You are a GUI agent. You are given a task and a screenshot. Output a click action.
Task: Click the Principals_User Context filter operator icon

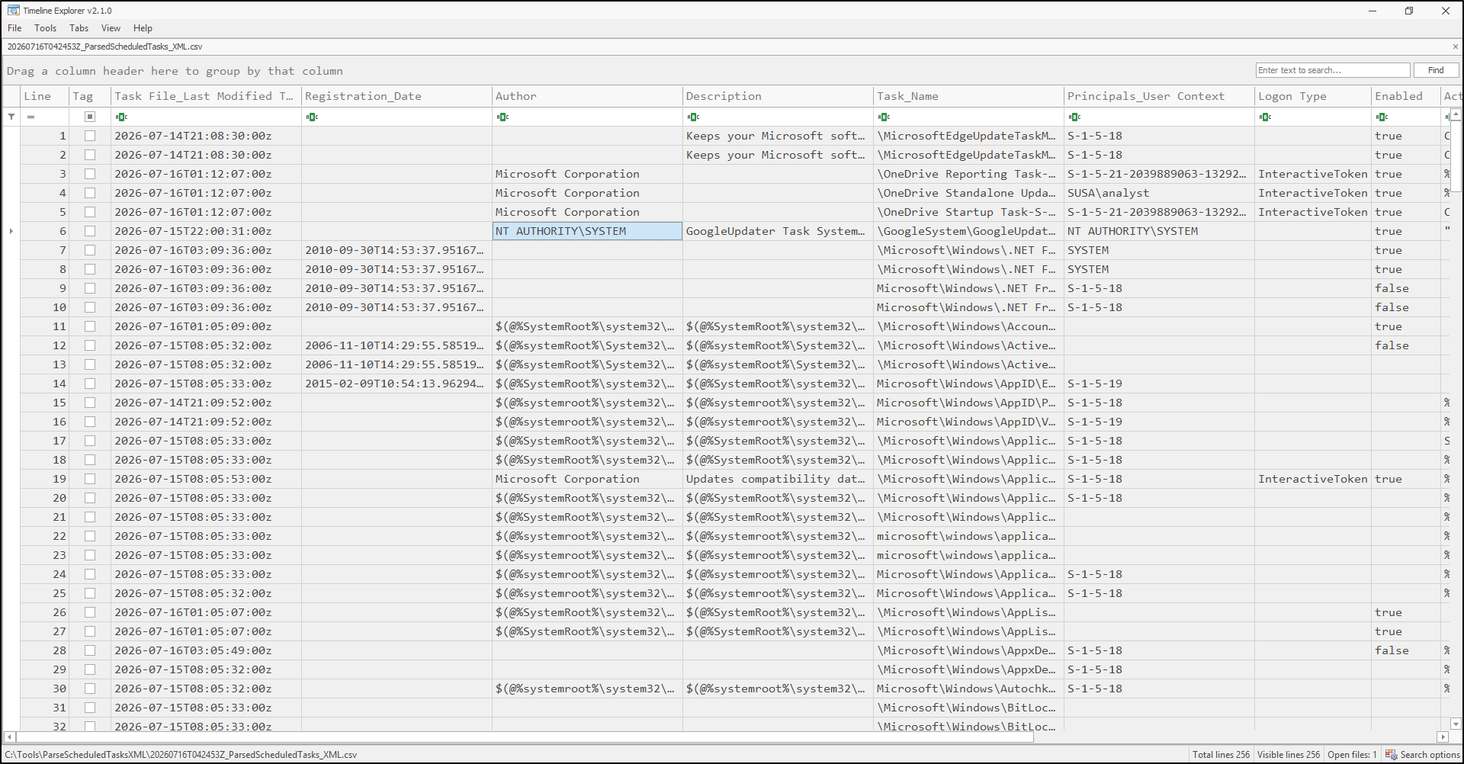[1074, 117]
